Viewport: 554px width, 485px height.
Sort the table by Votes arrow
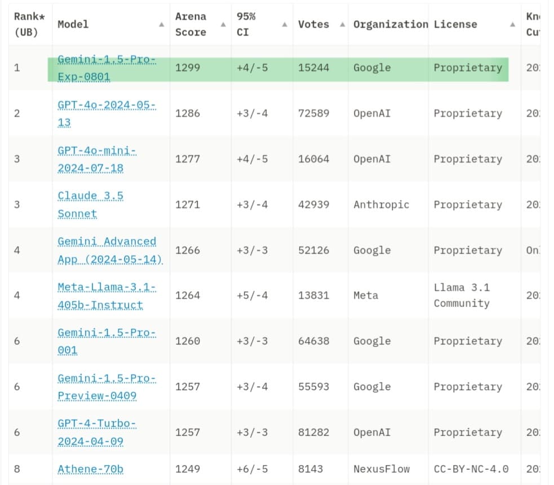342,25
